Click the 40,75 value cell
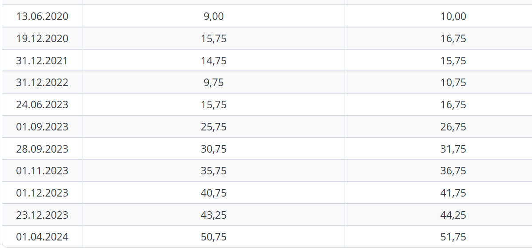Viewport: 532px width, 248px height. pos(214,193)
